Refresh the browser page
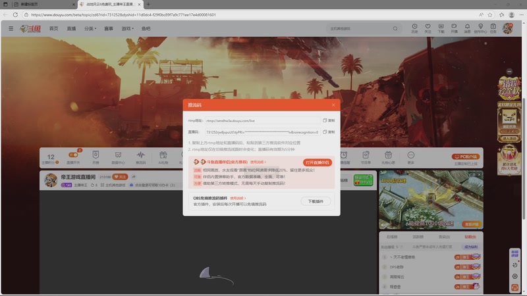Image resolution: width=527 pixels, height=296 pixels. [15, 14]
